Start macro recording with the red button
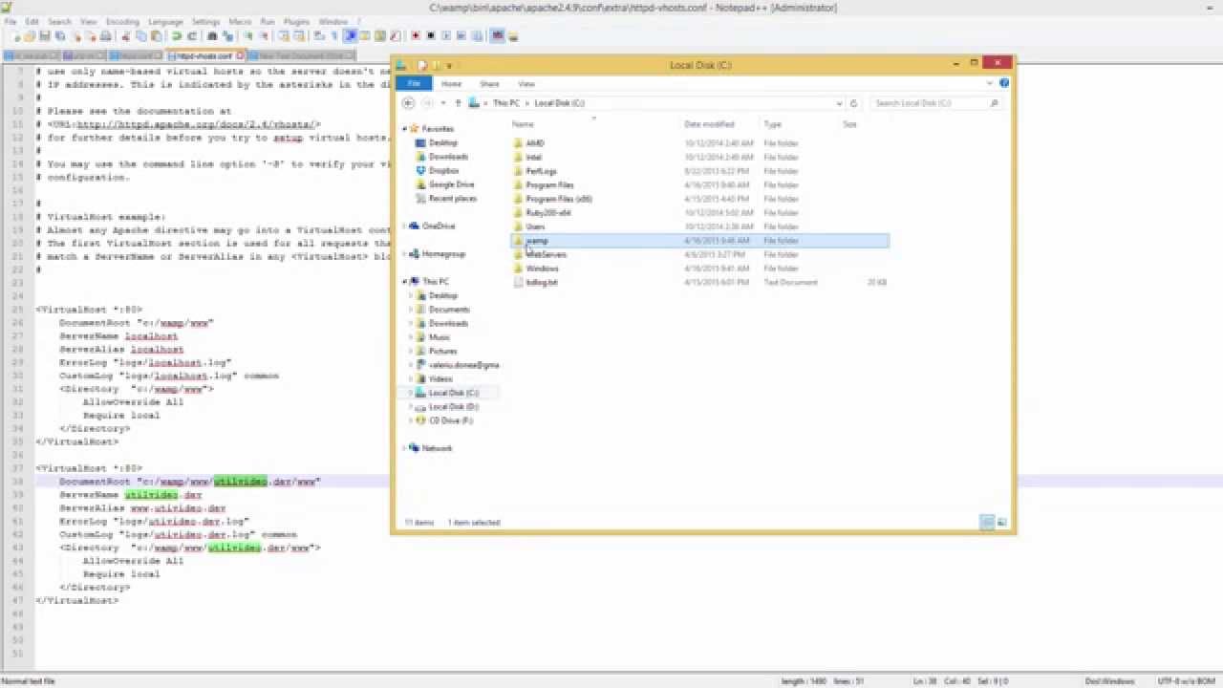The image size is (1223, 688). tap(415, 36)
